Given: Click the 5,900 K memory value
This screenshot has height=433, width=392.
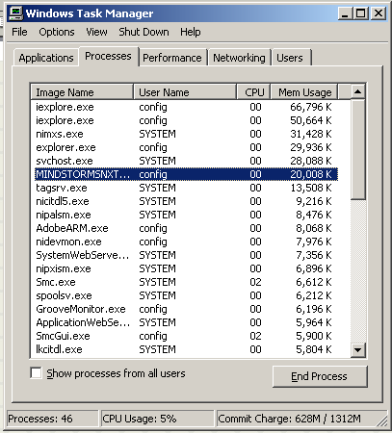Looking at the screenshot, I should pos(314,336).
